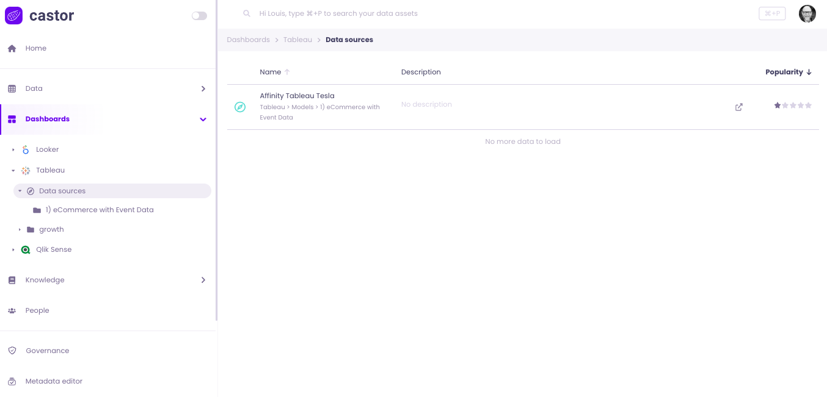
Task: Click the Governance shield icon
Action: click(x=12, y=351)
